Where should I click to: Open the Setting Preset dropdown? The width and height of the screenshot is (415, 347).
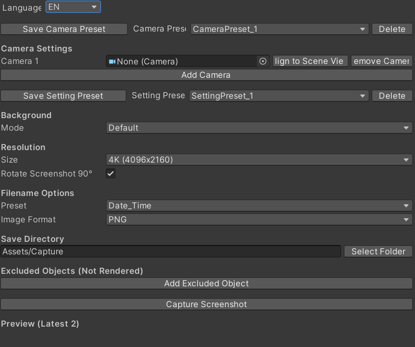point(279,96)
